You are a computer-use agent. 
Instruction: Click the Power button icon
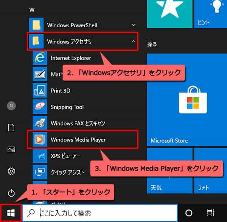click(x=11, y=193)
